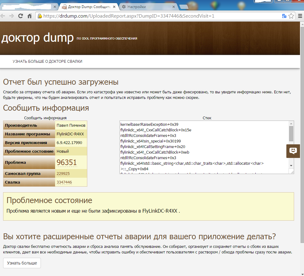The width and height of the screenshot is (304, 276).
Task: Click the доктор dump site logo
Action: pyautogui.click(x=37, y=37)
